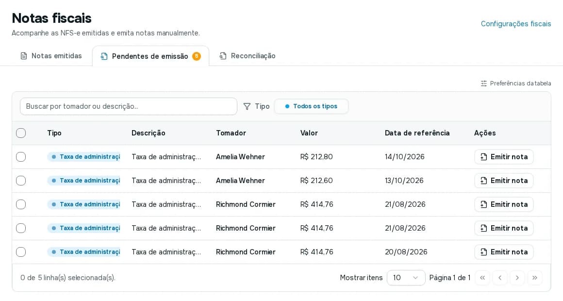The width and height of the screenshot is (563, 301).
Task: Go to the Reconciliação tab
Action: click(248, 56)
